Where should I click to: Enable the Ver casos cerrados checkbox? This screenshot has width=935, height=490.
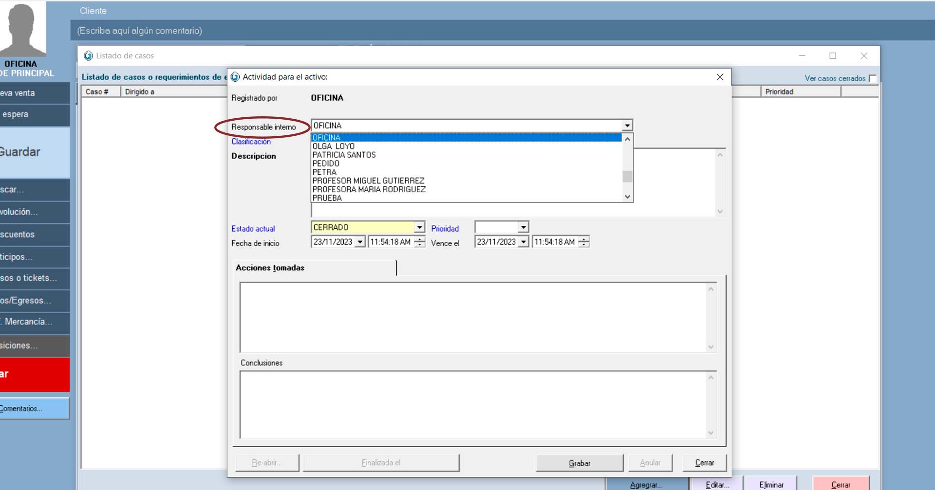tap(872, 78)
